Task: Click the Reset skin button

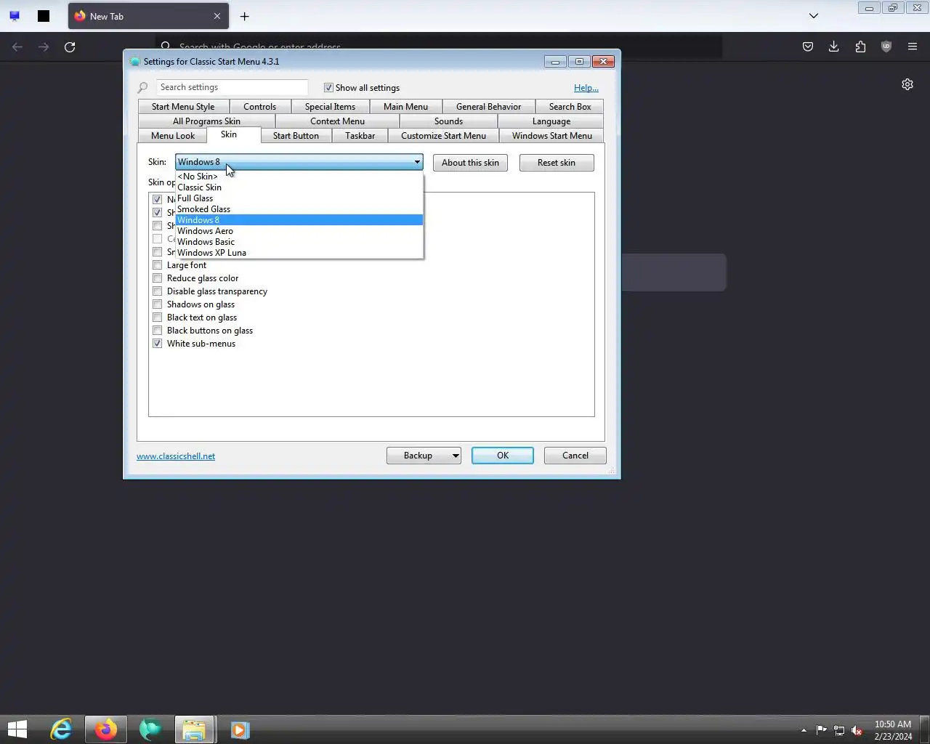Action: [x=557, y=163]
